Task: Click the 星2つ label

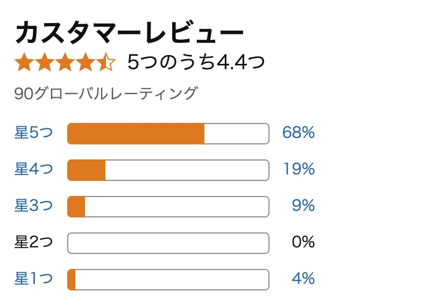Action: (x=34, y=242)
